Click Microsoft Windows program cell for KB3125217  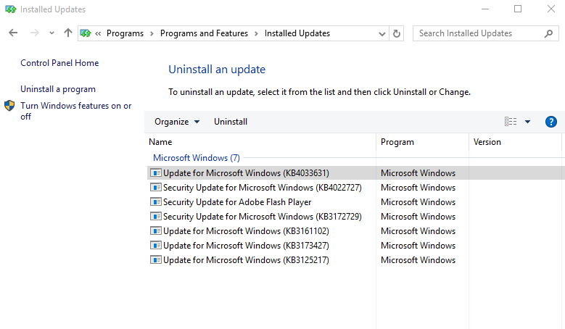[418, 260]
